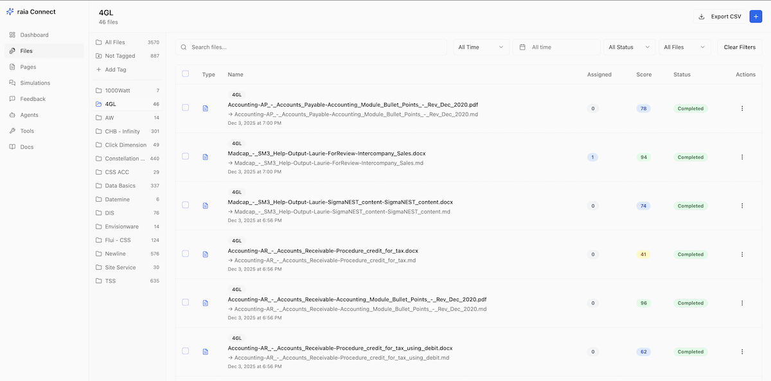Click the Clear Filters button
Viewport: 771px width, 381px height.
coord(740,46)
